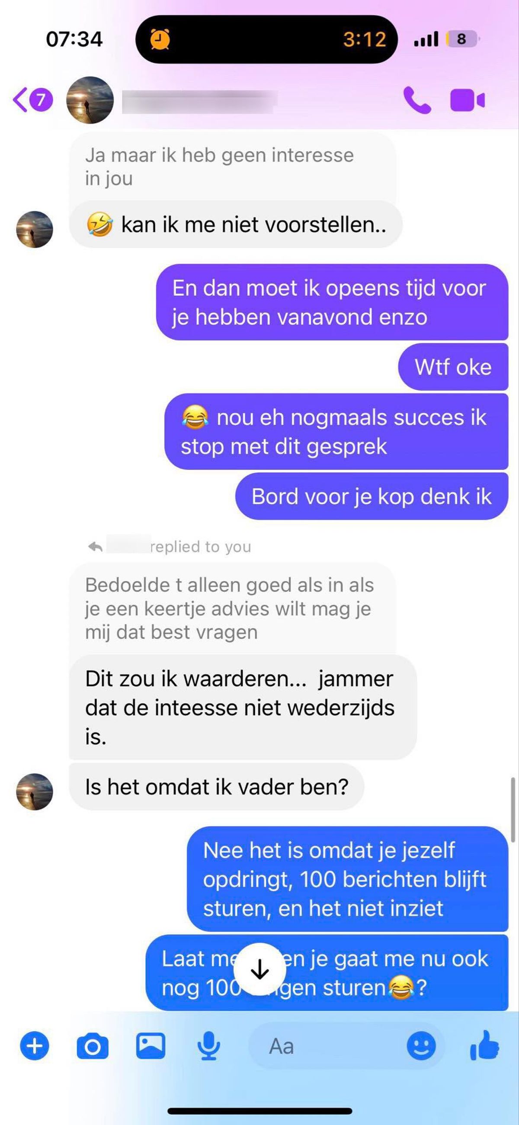Open the blurred contact name in header
The height and width of the screenshot is (1125, 519).
[200, 101]
